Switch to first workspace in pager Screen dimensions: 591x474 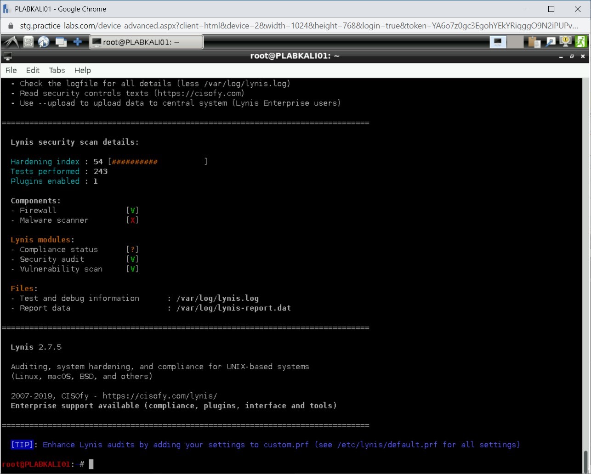tap(498, 42)
